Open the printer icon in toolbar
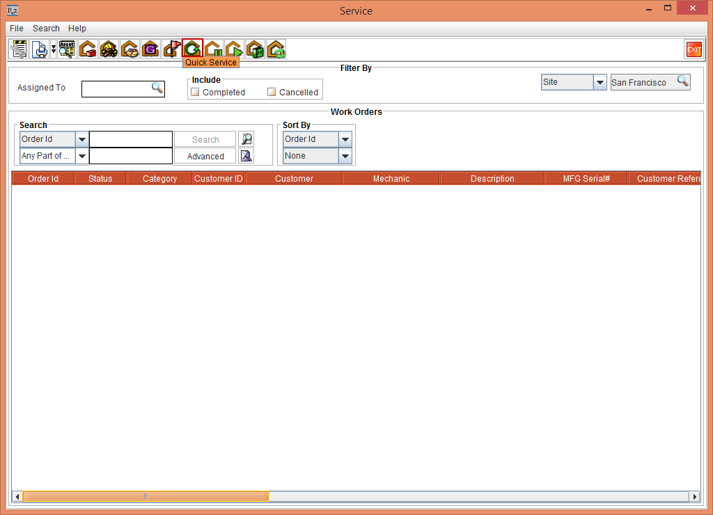The height and width of the screenshot is (515, 713). [40, 49]
